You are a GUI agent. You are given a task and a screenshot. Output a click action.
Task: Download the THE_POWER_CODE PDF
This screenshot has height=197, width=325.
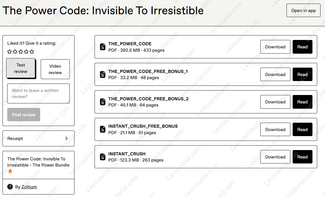[x=275, y=47]
